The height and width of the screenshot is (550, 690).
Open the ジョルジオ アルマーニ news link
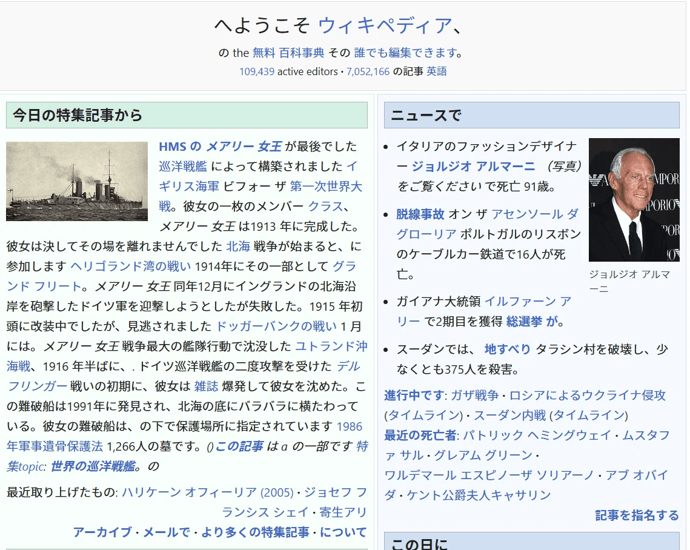[x=473, y=167]
